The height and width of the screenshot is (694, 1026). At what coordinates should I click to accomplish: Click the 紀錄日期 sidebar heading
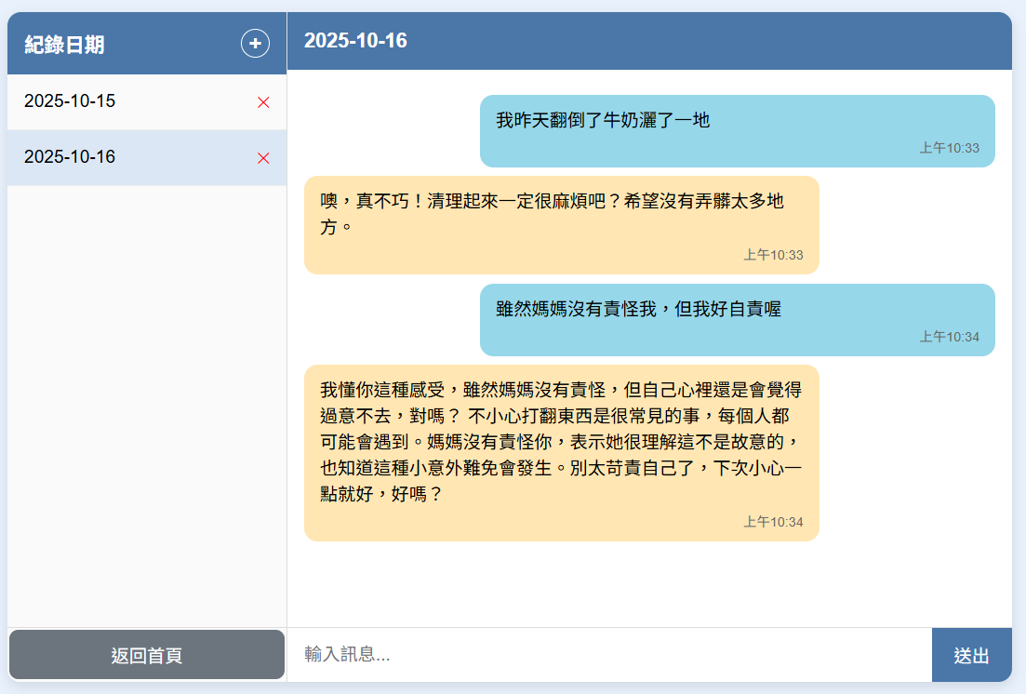coord(65,45)
